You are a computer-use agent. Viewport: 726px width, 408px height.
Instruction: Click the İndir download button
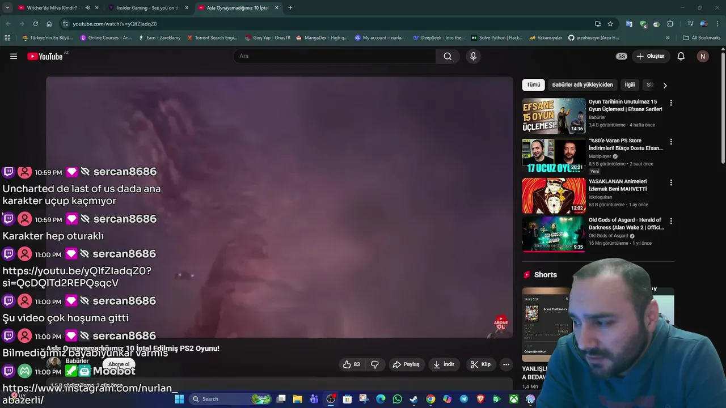(x=444, y=364)
